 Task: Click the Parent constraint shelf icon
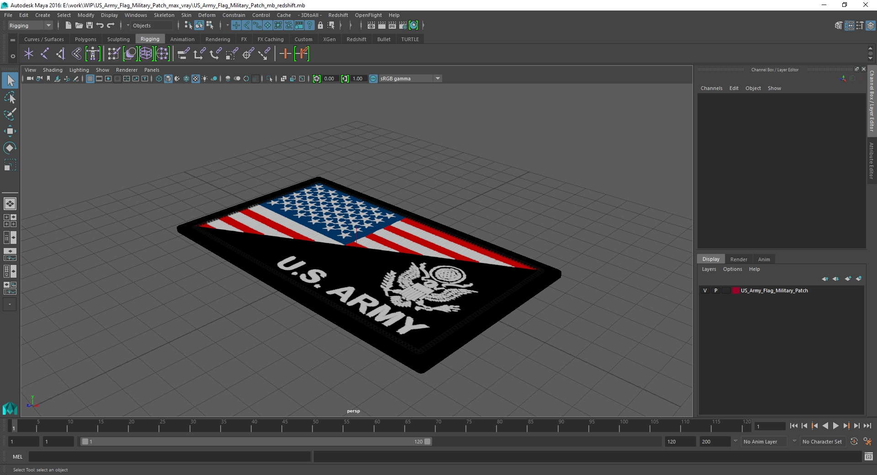183,54
